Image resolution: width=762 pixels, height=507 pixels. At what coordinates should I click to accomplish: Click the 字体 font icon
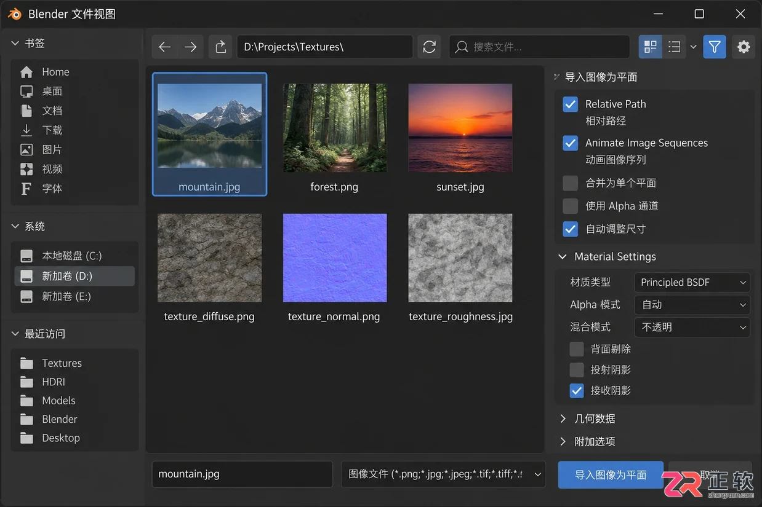click(26, 189)
